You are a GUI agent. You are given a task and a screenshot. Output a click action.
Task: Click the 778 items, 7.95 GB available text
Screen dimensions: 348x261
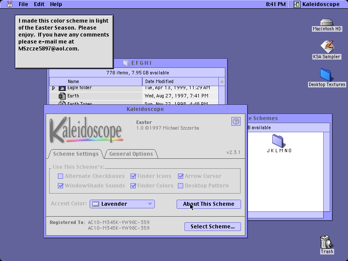coord(137,73)
